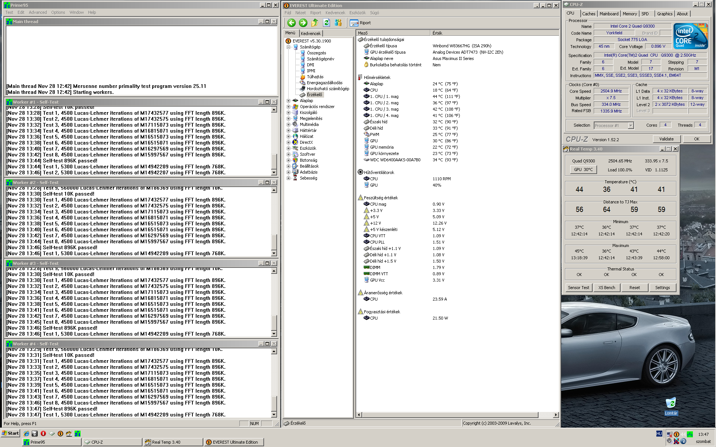
Task: Click the Opera icon in quick launch
Action: coord(43,433)
